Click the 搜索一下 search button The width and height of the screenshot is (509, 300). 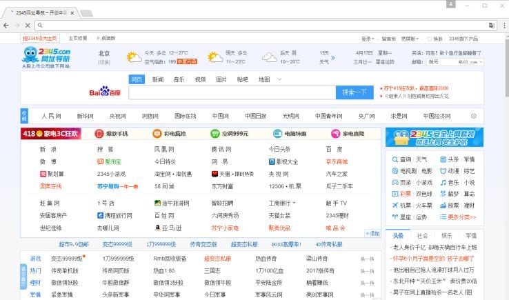tap(355, 92)
